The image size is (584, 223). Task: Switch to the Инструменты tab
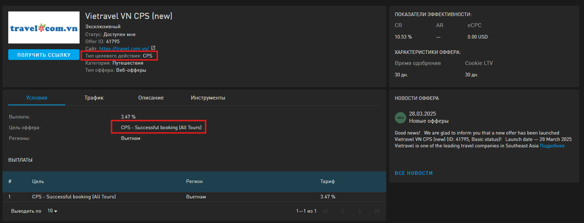pos(208,98)
